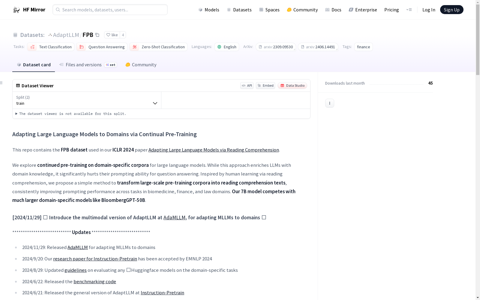The height and width of the screenshot is (300, 480).
Task: Go to the Pricing page
Action: [x=391, y=10]
